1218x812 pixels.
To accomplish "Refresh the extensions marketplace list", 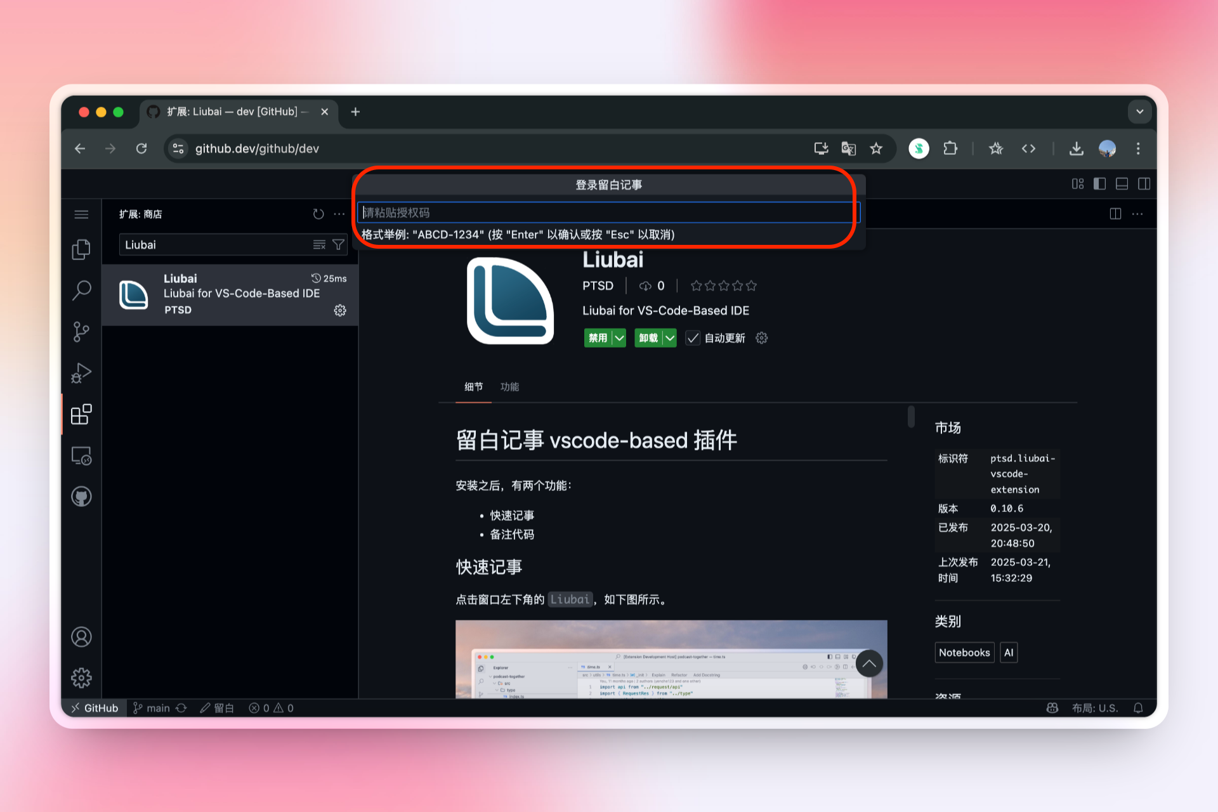I will pyautogui.click(x=318, y=214).
